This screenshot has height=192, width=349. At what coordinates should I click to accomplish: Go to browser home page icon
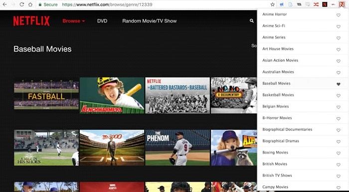[30, 4]
